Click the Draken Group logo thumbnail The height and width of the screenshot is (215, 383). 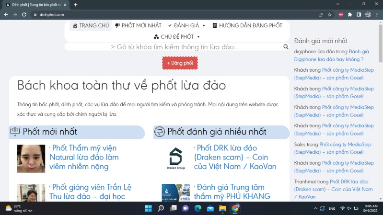(x=175, y=158)
